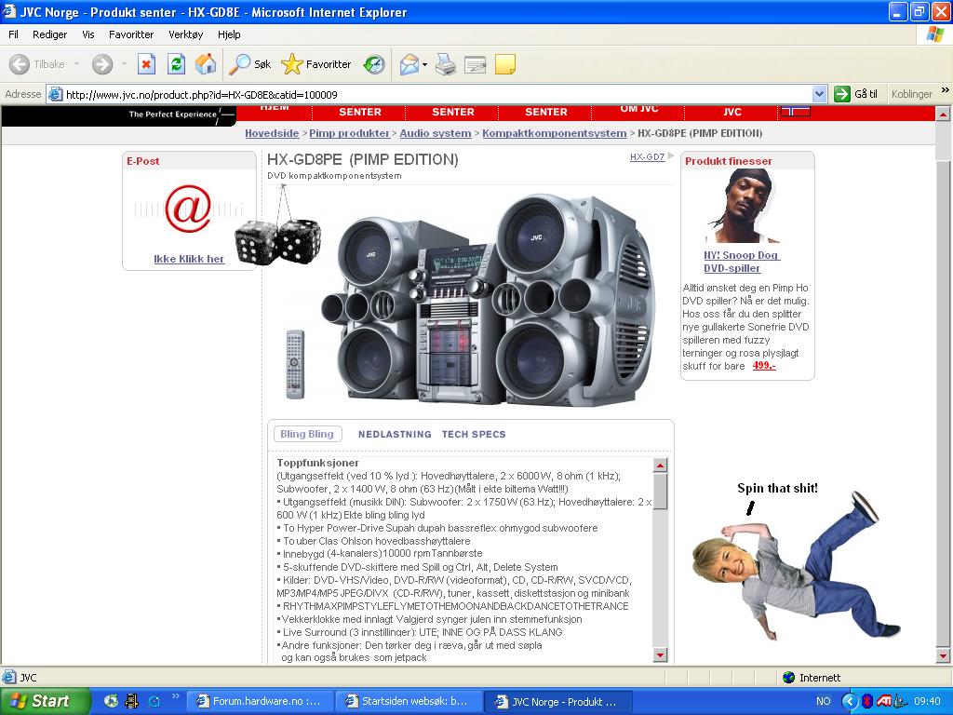Open the Vis menu
Image resolution: width=953 pixels, height=715 pixels.
(x=88, y=34)
